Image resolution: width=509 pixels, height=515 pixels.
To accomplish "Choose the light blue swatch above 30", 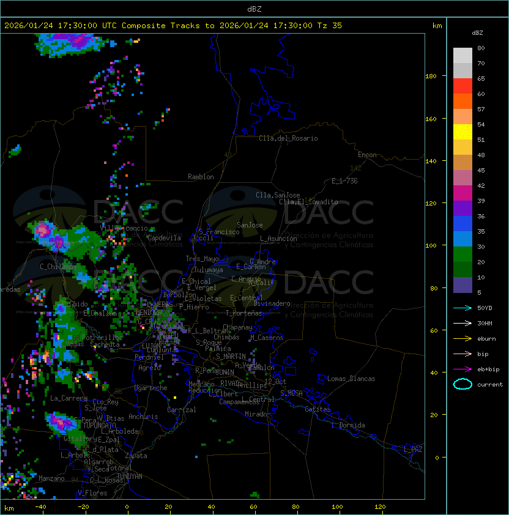I will tap(463, 239).
